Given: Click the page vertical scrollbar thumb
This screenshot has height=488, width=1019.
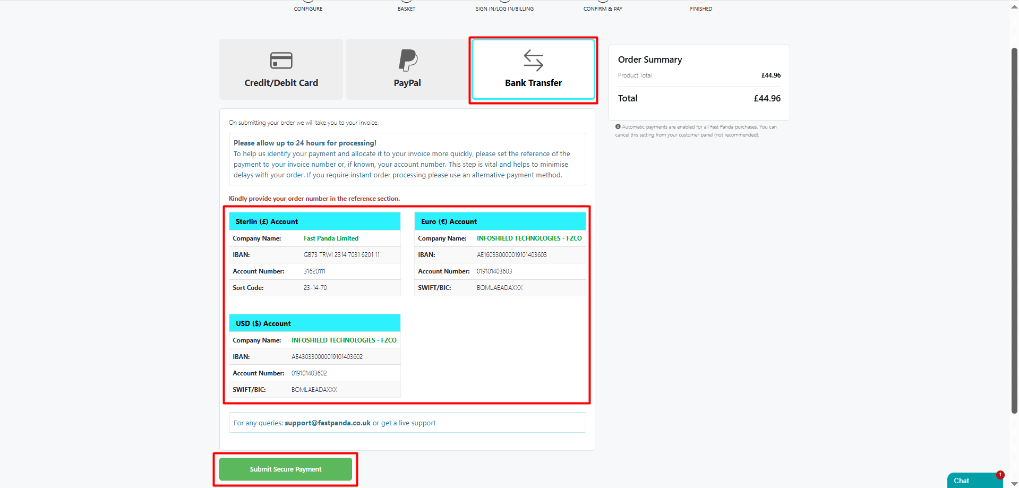Looking at the screenshot, I should tap(1014, 230).
